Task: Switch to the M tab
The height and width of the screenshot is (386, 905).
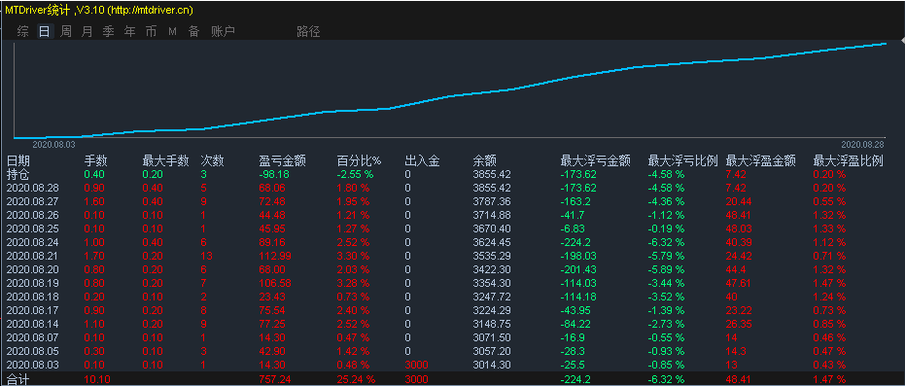Action: tap(172, 32)
